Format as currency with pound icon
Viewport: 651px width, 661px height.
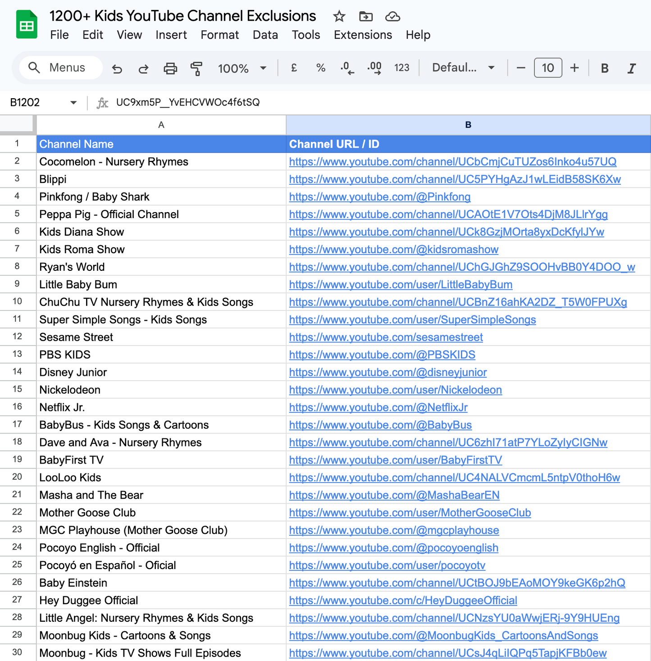point(294,68)
